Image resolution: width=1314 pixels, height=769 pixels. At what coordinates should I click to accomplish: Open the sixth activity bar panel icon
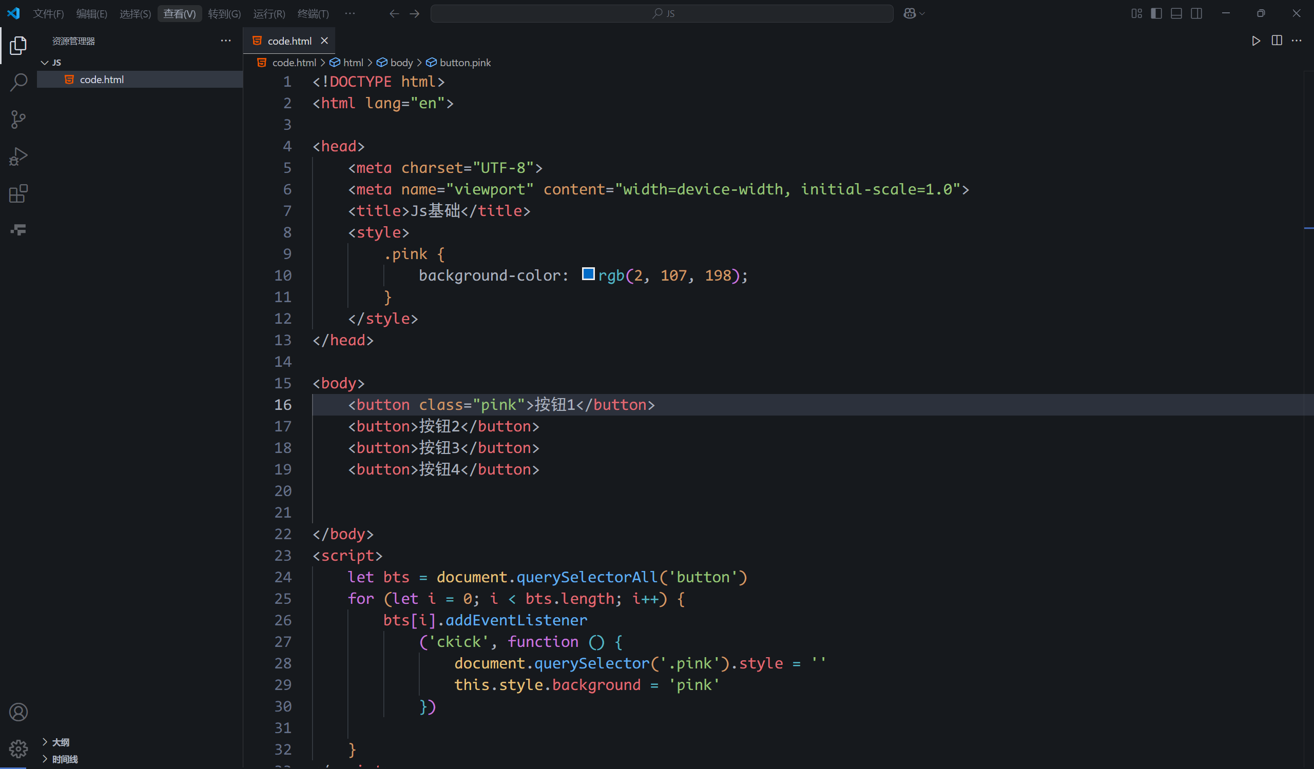pos(18,230)
